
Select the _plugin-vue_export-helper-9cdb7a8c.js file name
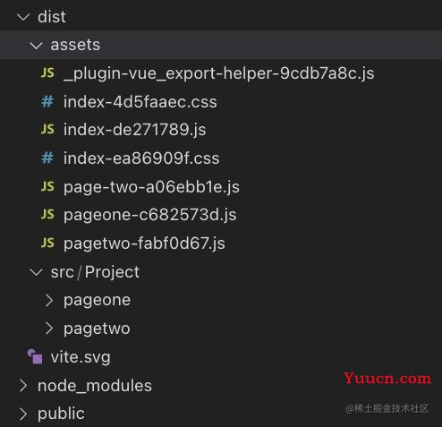tap(219, 73)
